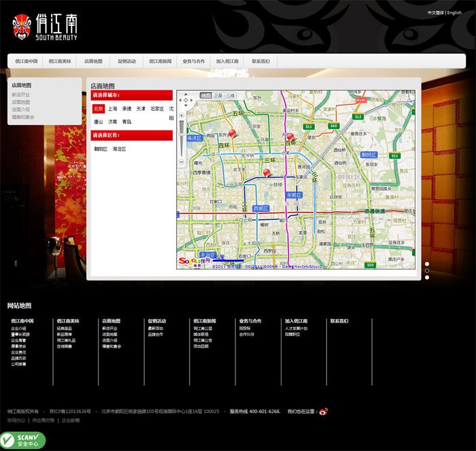
Task: Click the S50 highway shield on map
Action: pos(333,126)
